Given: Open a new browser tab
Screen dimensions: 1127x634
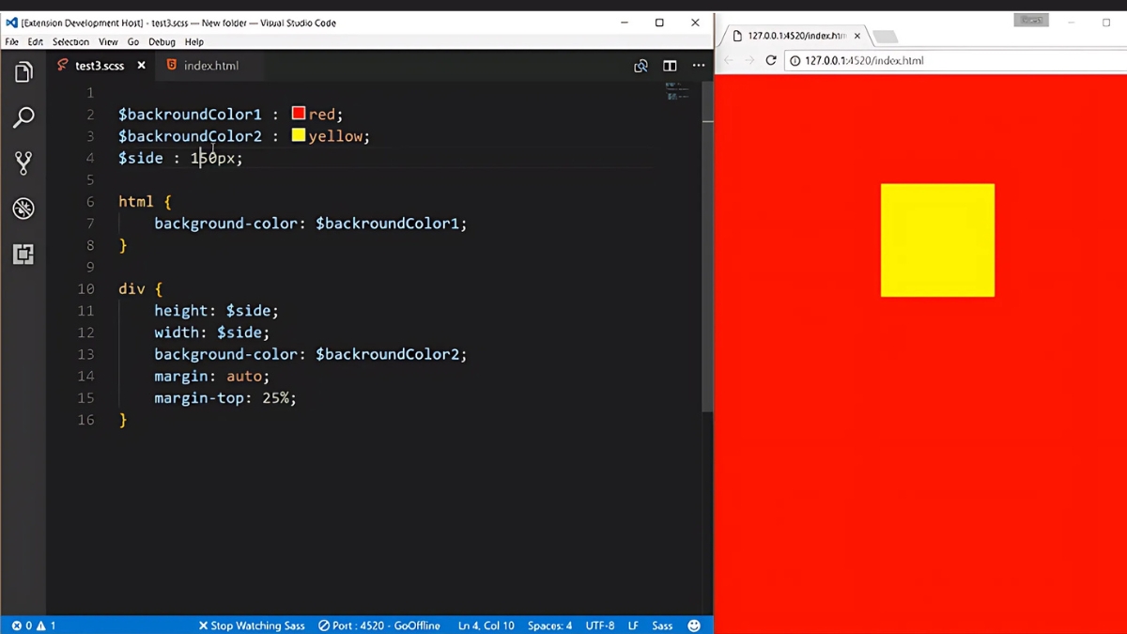Looking at the screenshot, I should pos(885,37).
